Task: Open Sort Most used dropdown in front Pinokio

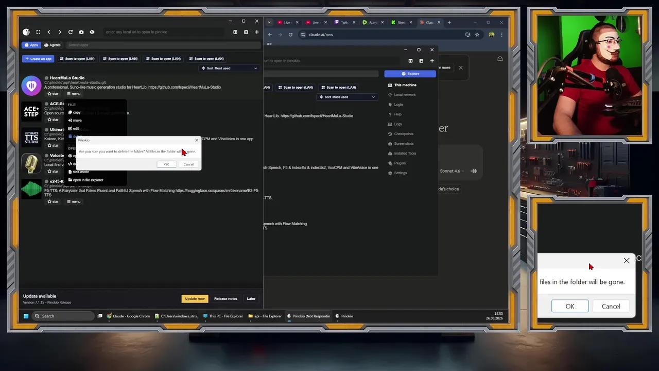Action: point(230,68)
